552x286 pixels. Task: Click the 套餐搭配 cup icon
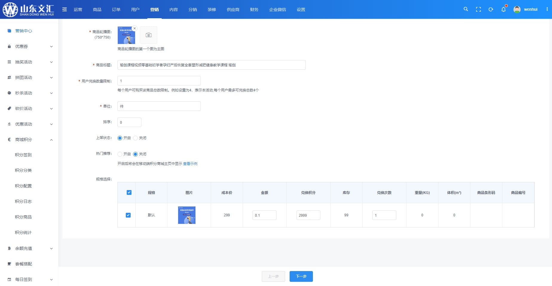pos(9,264)
